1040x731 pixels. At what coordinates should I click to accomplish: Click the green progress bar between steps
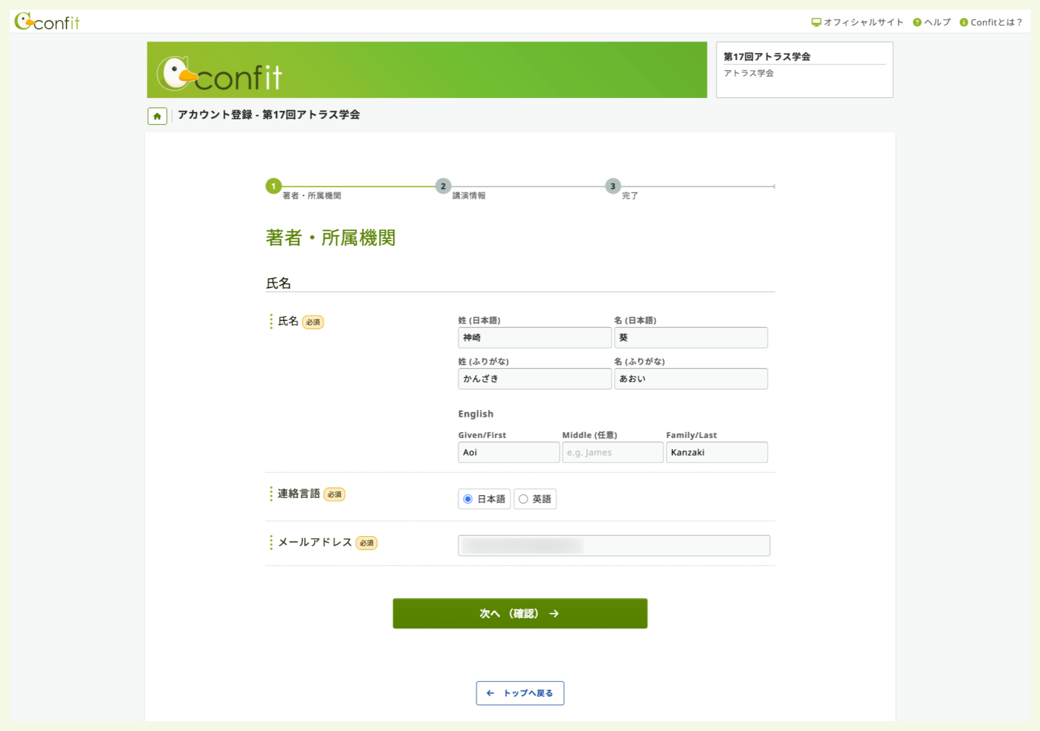pyautogui.click(x=359, y=186)
